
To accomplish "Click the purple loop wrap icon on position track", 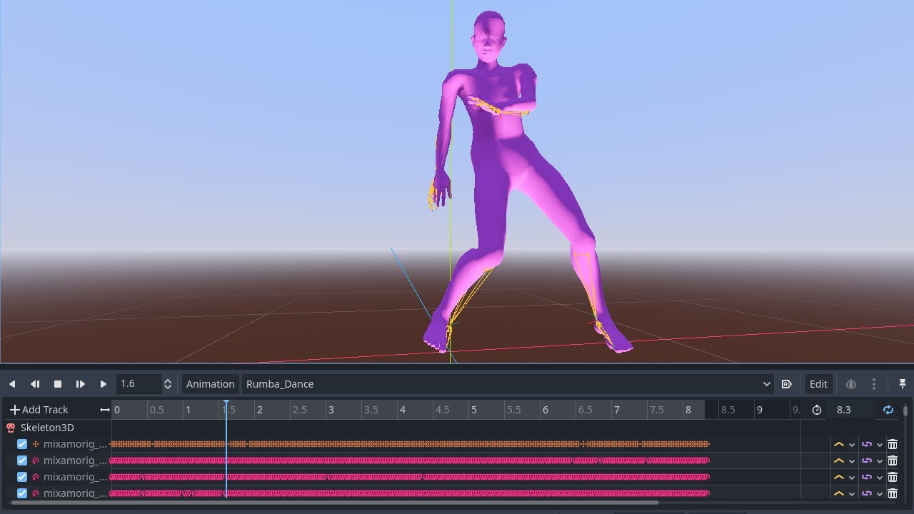I will pyautogui.click(x=867, y=444).
